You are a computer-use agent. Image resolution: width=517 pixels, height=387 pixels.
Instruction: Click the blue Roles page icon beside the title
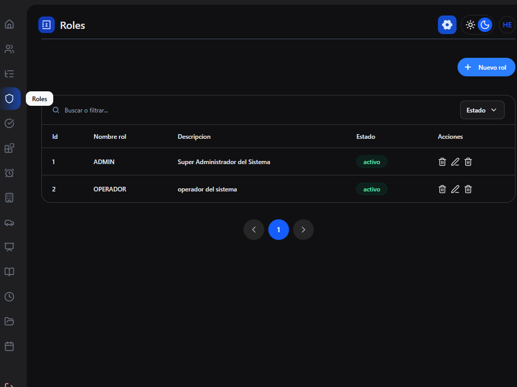tap(47, 25)
